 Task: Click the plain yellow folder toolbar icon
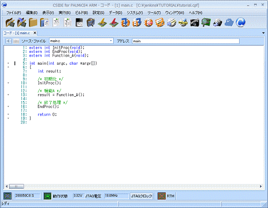[33, 22]
